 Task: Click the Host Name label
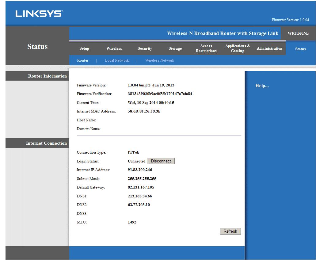tap(86, 120)
